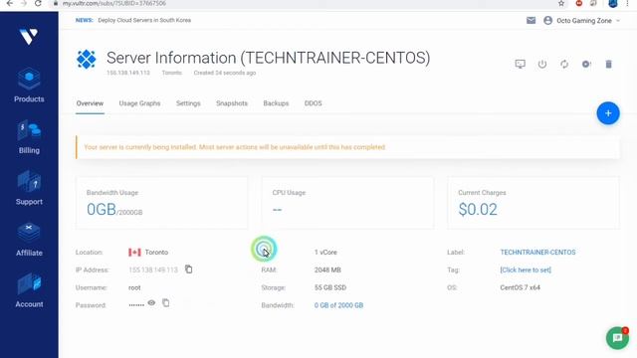Show the password with the eye icon
The height and width of the screenshot is (358, 637).
(x=151, y=302)
